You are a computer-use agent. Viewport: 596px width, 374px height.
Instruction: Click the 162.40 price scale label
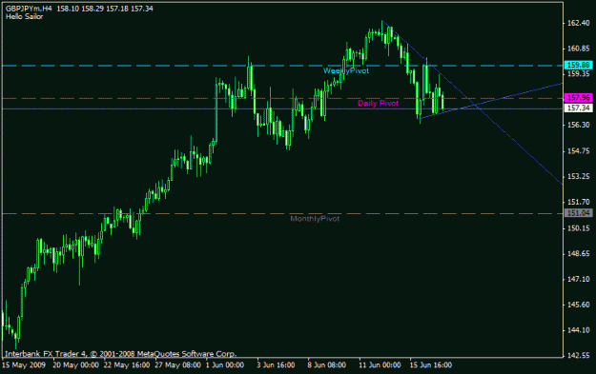click(x=579, y=23)
